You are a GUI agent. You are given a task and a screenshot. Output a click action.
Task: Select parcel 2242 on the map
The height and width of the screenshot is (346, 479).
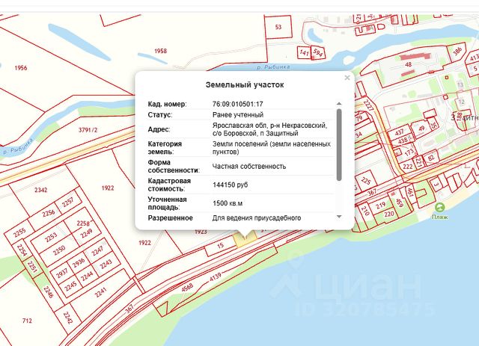click(x=68, y=318)
